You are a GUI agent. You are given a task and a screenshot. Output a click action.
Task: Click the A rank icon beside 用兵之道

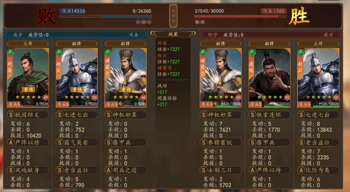coord(109,170)
